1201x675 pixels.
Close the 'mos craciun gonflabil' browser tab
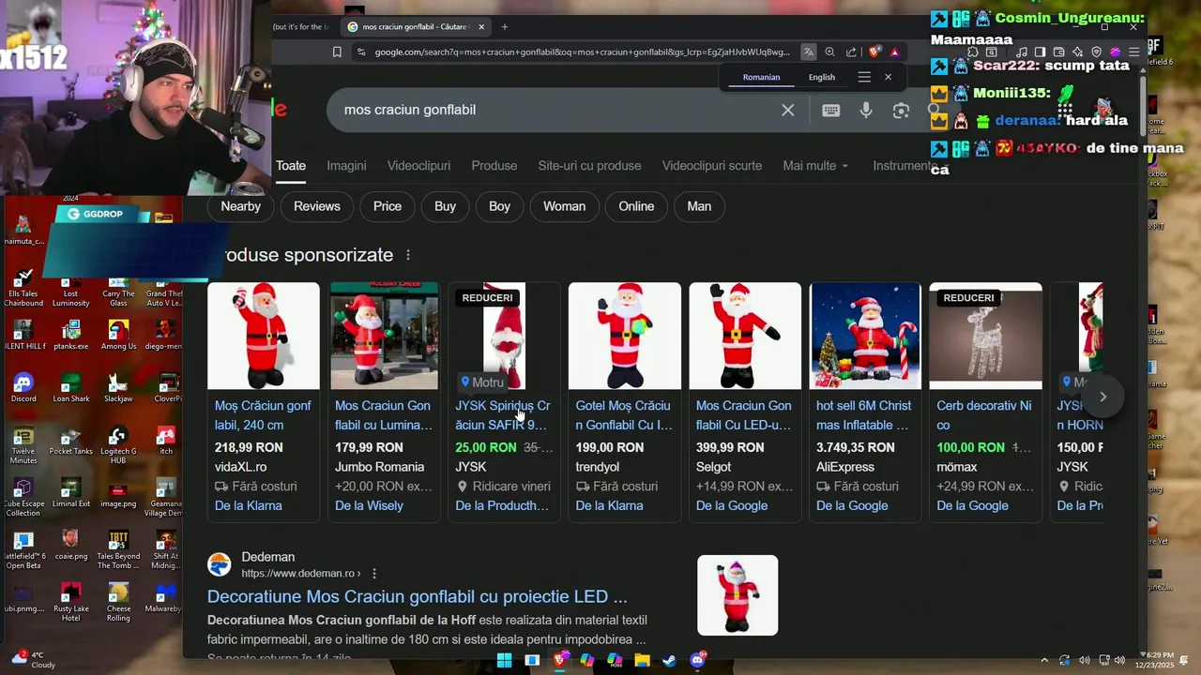481,26
